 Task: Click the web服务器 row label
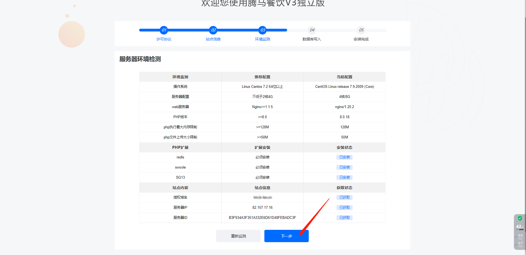[180, 107]
